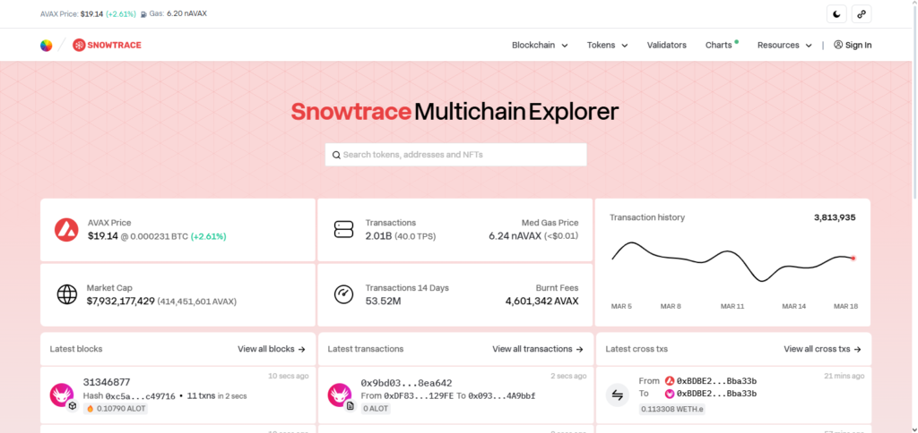Open sender address 0xDF83...129FE
Image resolution: width=918 pixels, height=433 pixels.
[419, 396]
